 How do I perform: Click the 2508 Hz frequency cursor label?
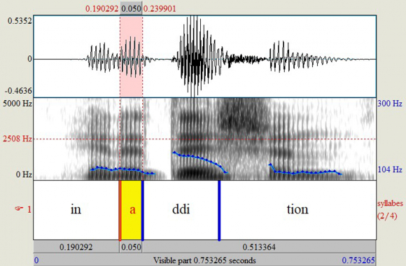[17, 139]
